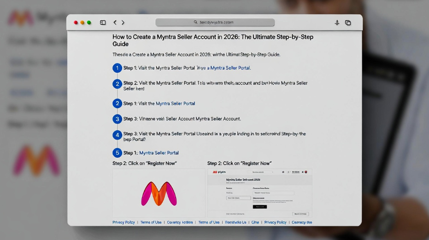Close the window with the red button
Screen dimensions: 429x240
(76, 23)
